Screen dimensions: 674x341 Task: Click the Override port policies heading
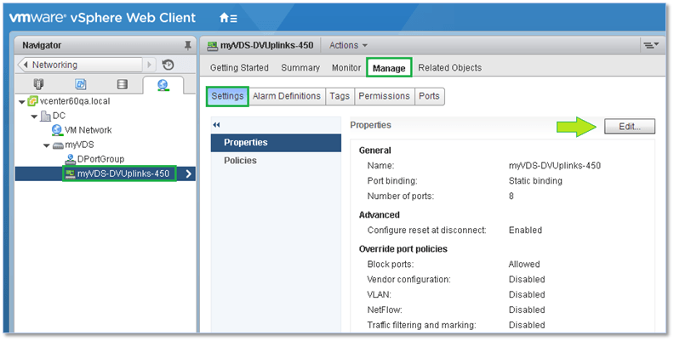click(403, 249)
